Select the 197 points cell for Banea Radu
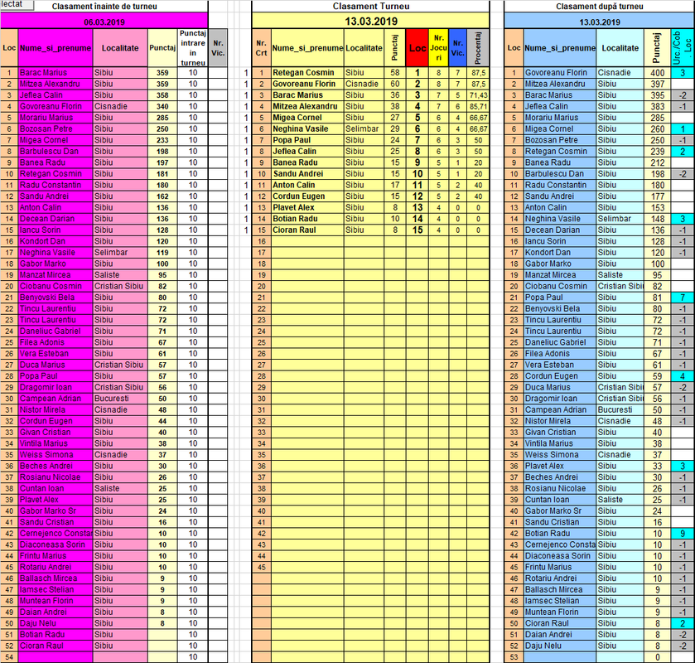695x663 pixels. pos(162,162)
